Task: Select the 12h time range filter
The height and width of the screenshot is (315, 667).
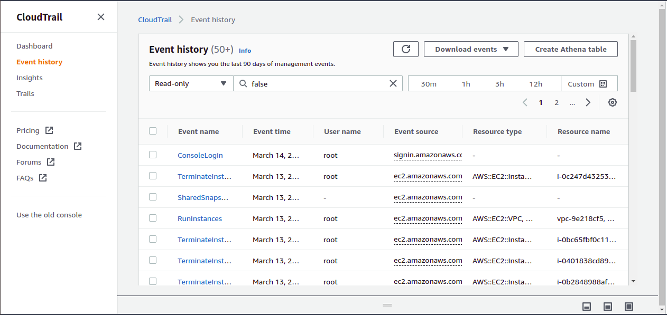Action: [535, 84]
